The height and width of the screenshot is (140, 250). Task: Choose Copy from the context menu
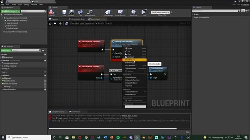pyautogui.click(x=134, y=54)
